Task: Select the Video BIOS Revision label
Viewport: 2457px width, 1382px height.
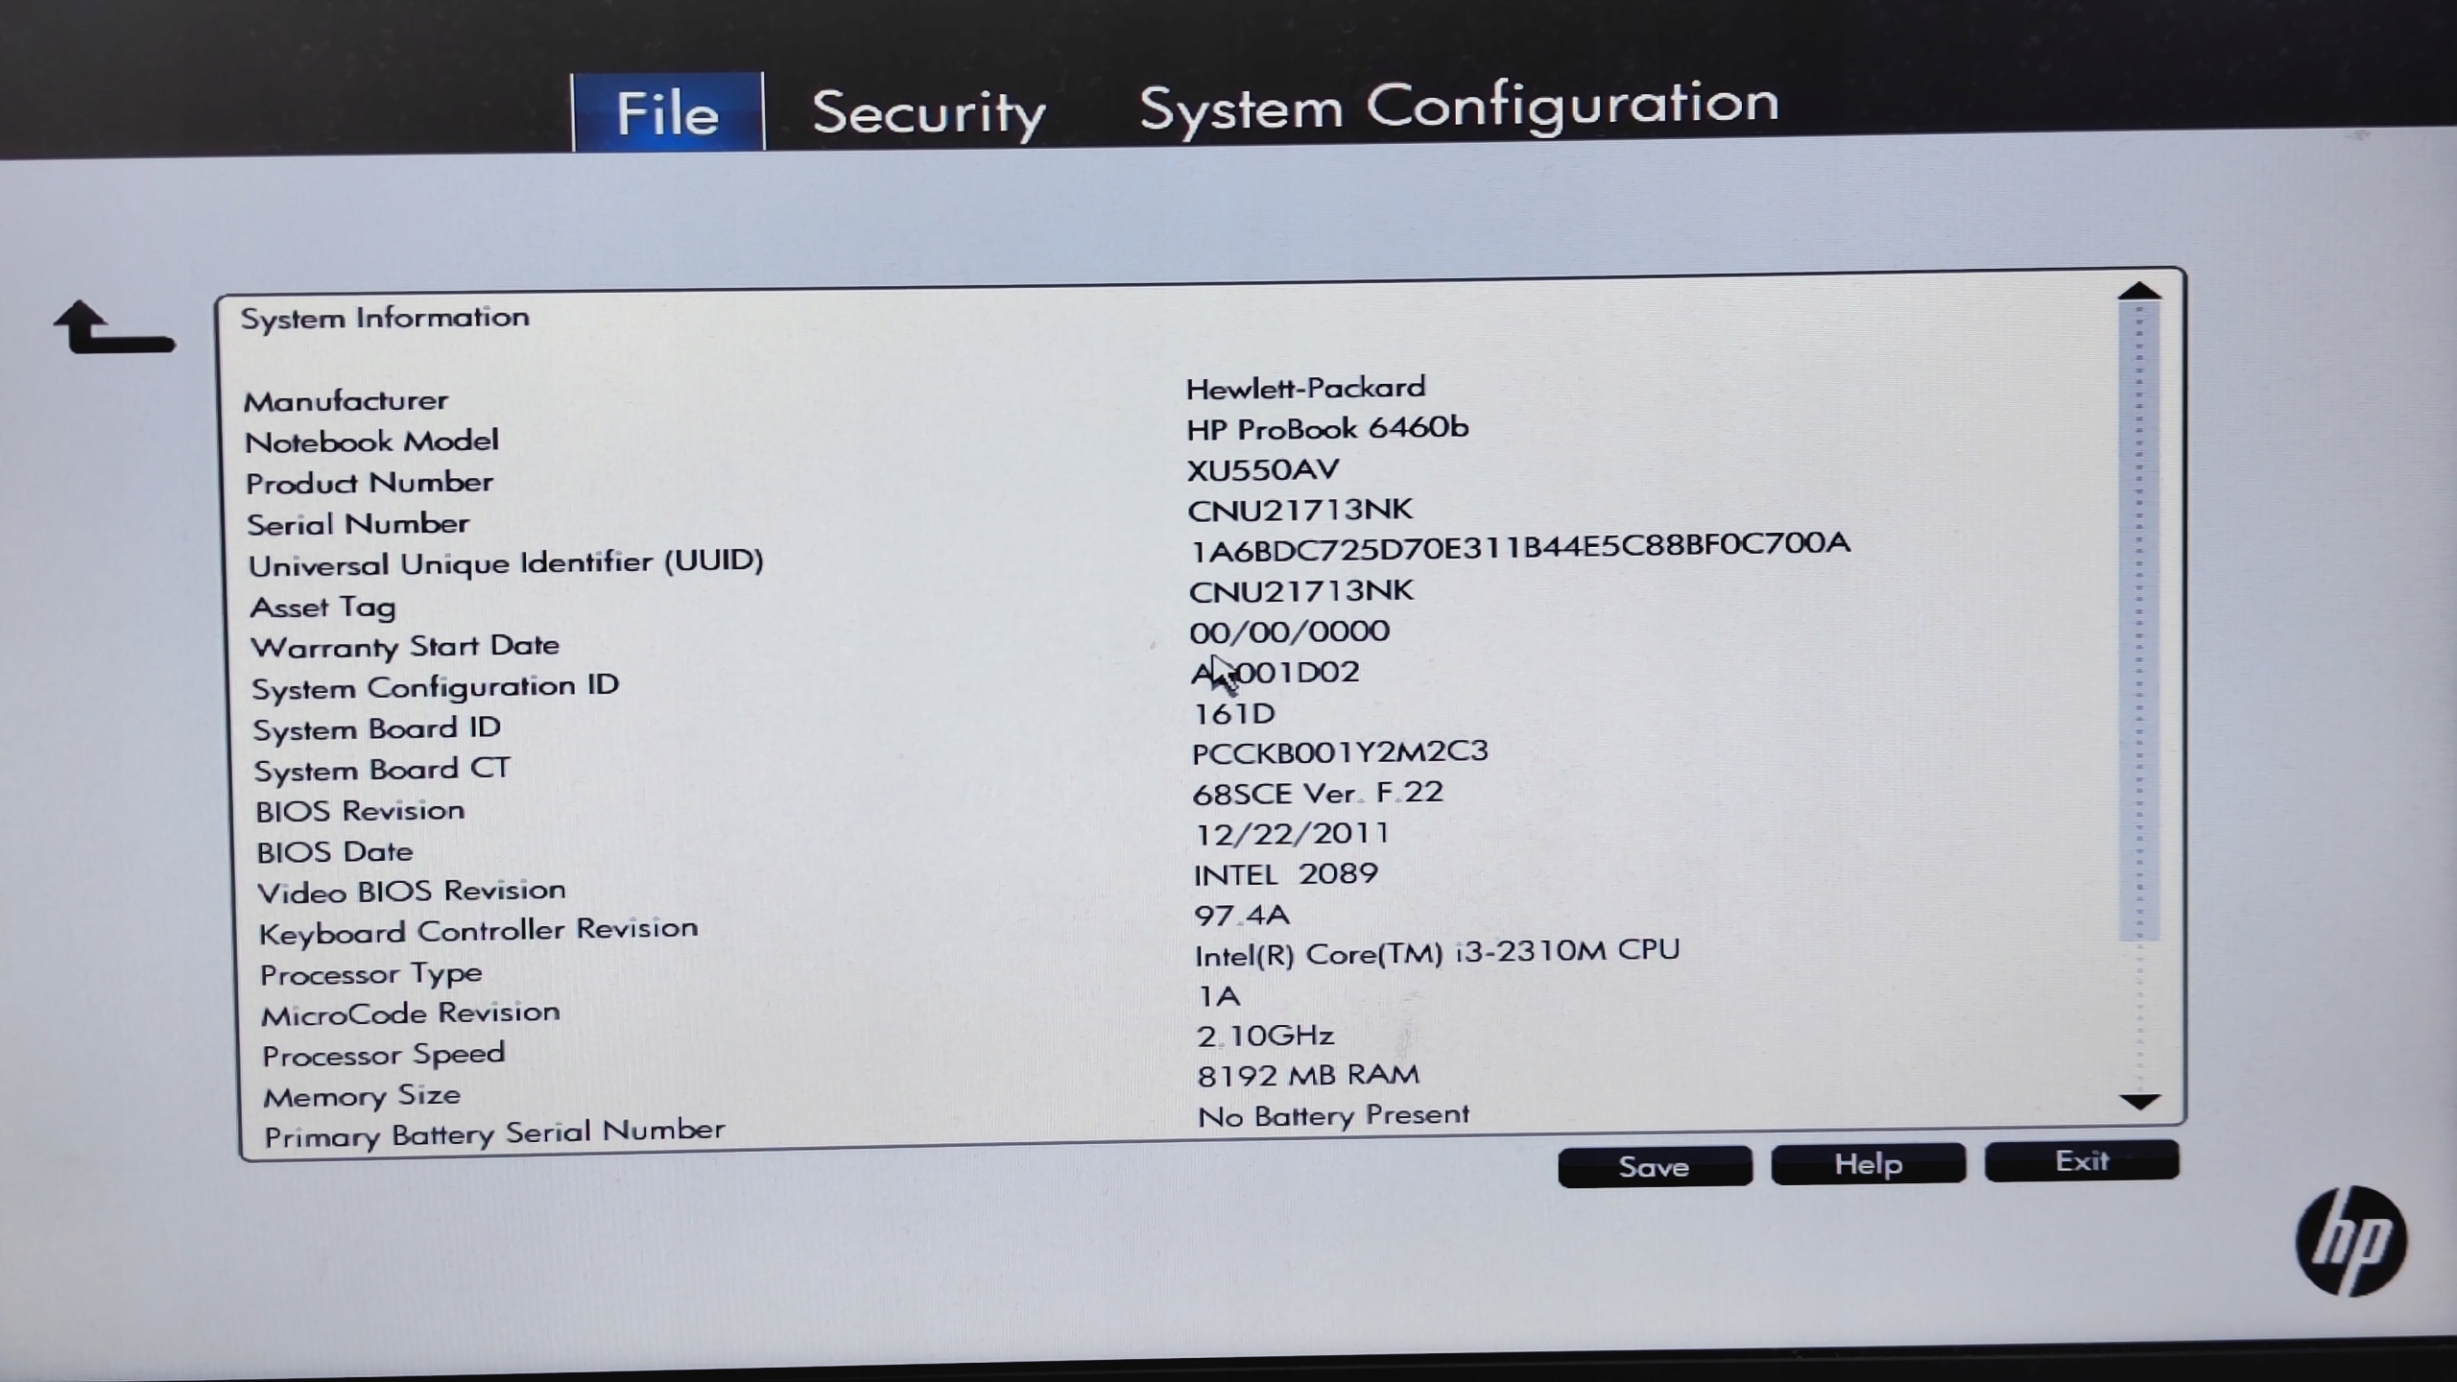Action: 412,892
